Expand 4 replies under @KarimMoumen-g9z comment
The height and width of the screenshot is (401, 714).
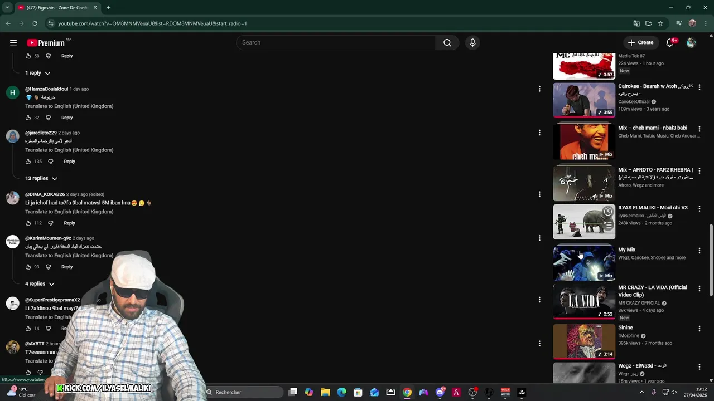(39, 284)
